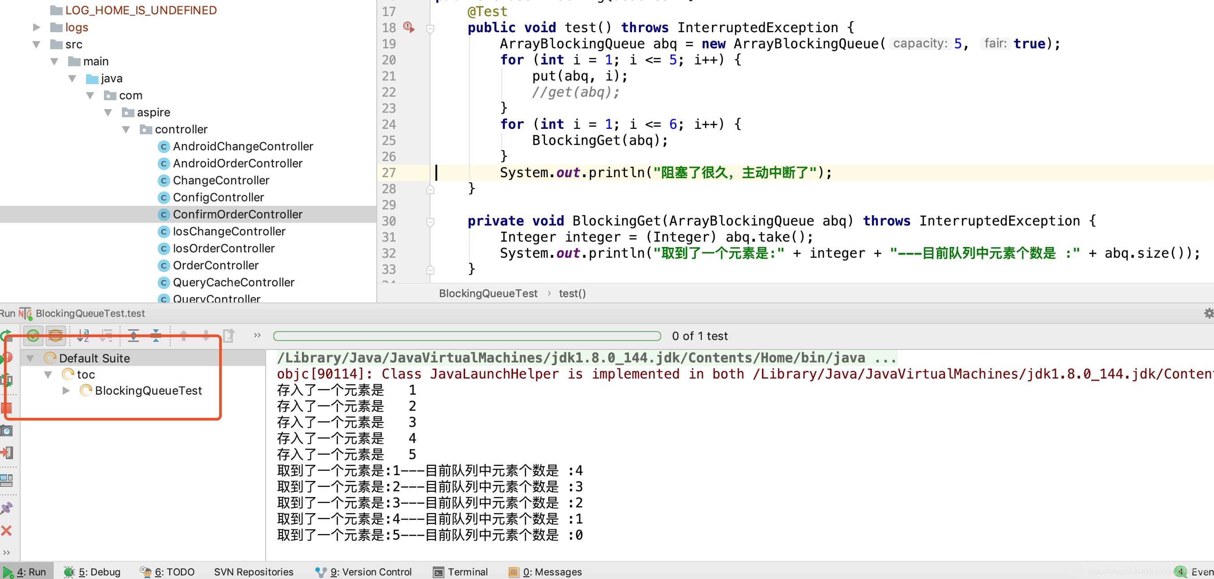Click test() in the breadcrumb bar

coord(572,293)
